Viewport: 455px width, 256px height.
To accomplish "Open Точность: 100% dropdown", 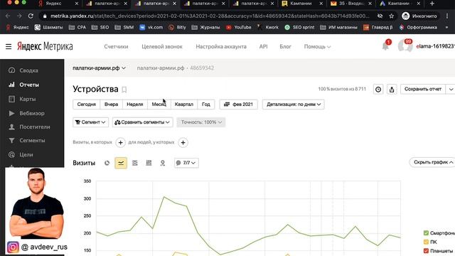I will (201, 122).
